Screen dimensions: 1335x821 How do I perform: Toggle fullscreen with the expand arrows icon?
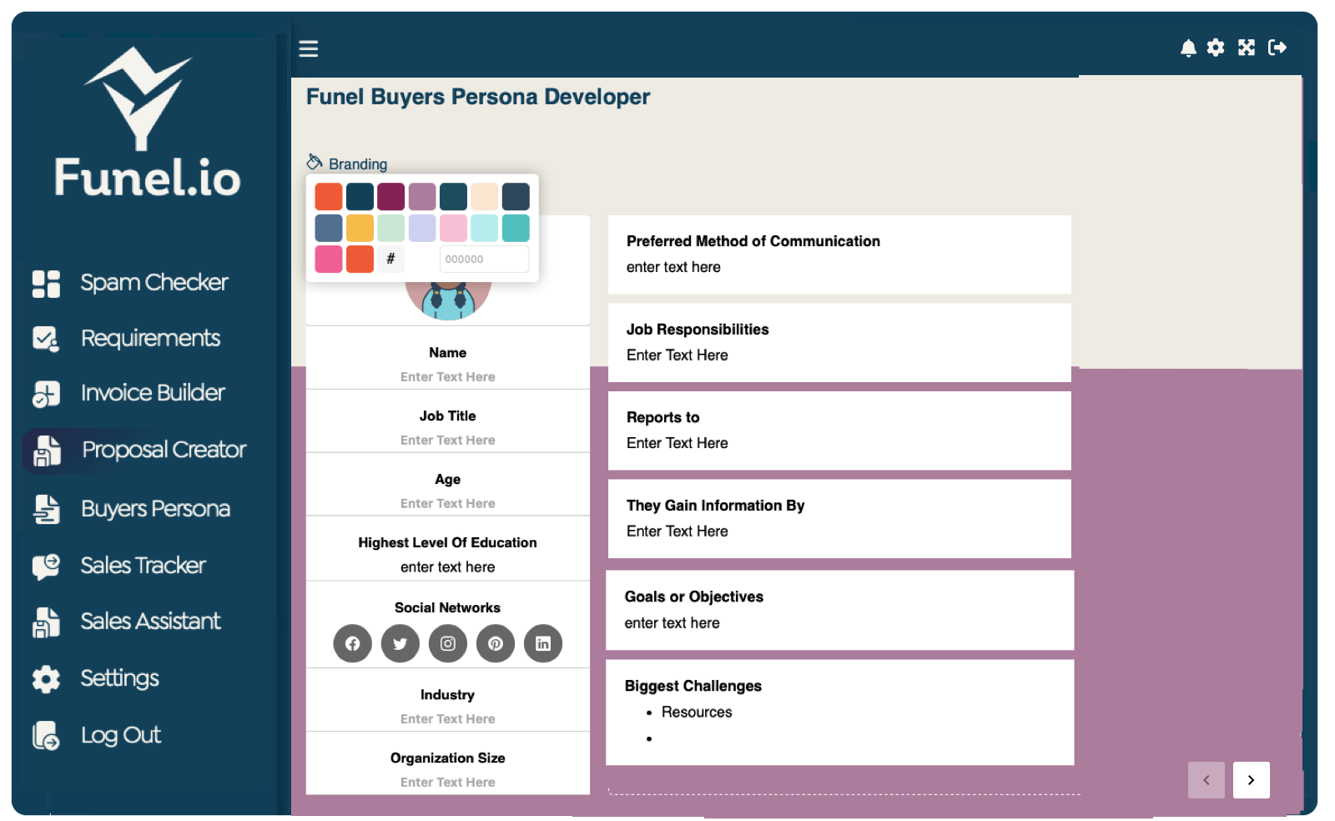1247,48
